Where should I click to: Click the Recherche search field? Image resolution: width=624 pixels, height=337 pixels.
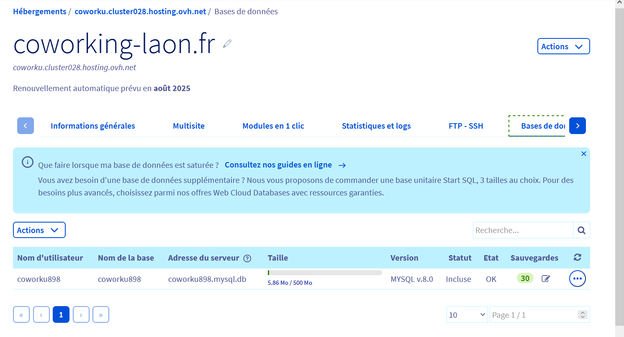[x=523, y=230]
